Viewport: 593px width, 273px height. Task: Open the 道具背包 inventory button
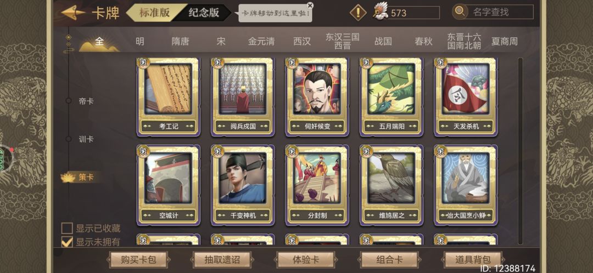473,260
